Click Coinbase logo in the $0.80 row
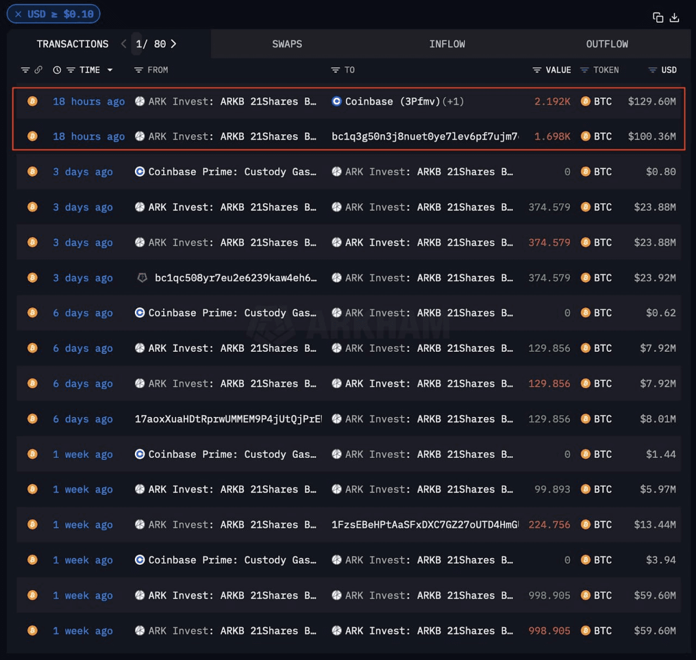The width and height of the screenshot is (696, 660). (140, 171)
